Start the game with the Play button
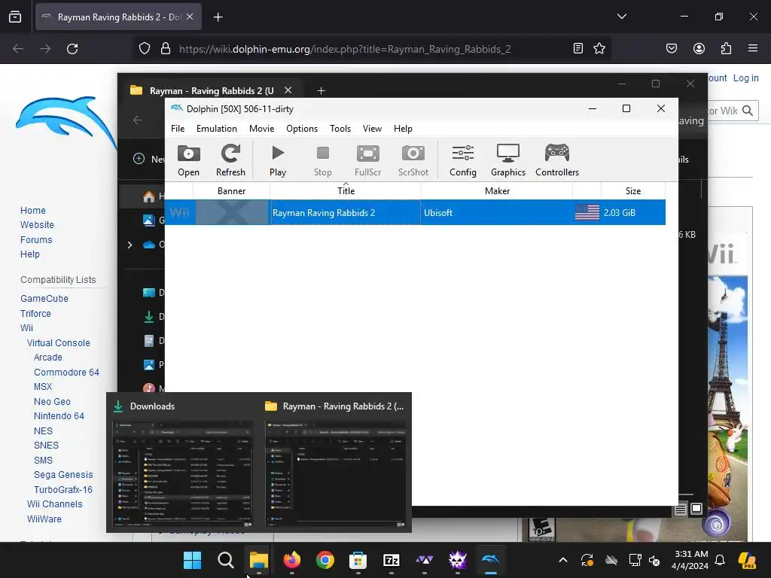This screenshot has height=578, width=771. [x=277, y=160]
